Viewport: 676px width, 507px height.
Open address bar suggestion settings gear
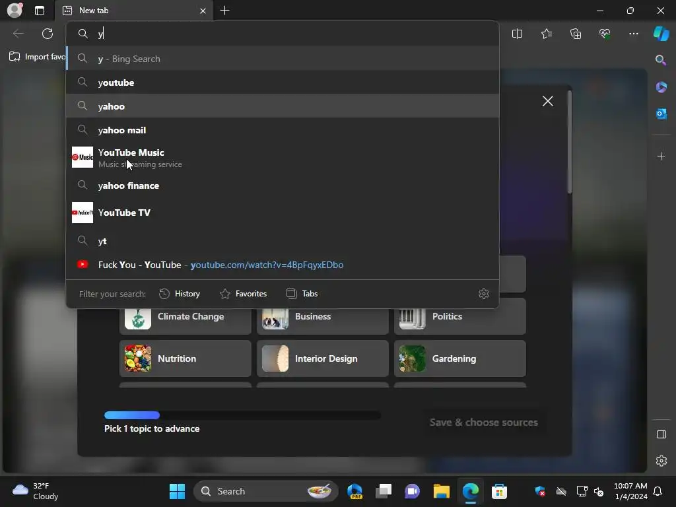(484, 294)
